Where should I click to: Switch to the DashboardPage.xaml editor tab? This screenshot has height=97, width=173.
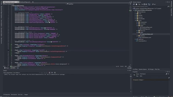coord(25,2)
